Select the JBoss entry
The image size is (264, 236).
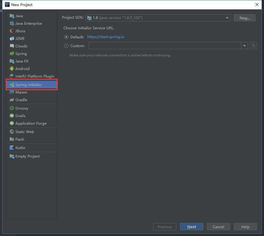click(x=32, y=31)
